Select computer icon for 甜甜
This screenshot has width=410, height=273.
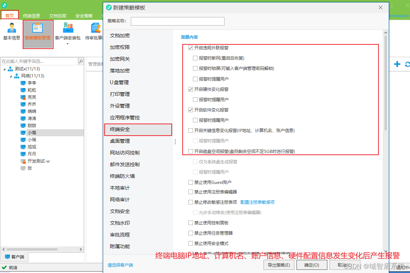click(x=23, y=126)
